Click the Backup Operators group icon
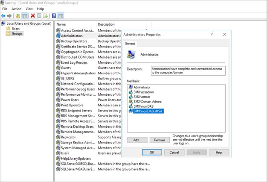The width and height of the screenshot is (267, 182). pos(58,41)
